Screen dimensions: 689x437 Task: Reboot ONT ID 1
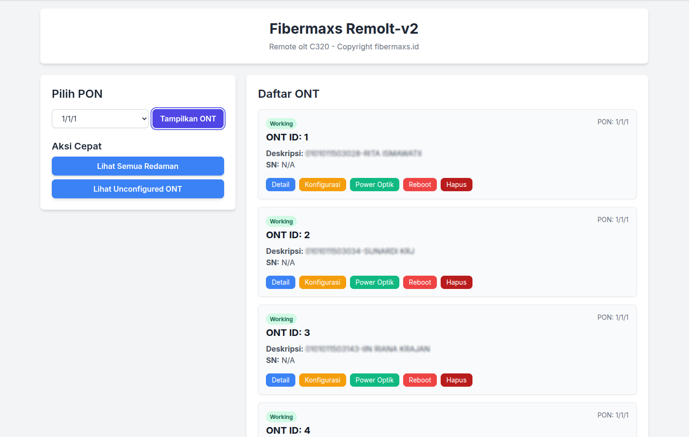420,185
